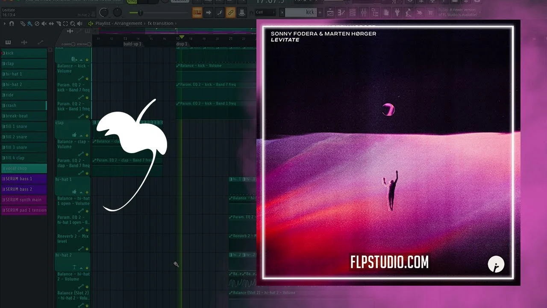Image resolution: width=547 pixels, height=308 pixels.
Task: Jump to the drop 1 timeline marker
Action: point(182,44)
